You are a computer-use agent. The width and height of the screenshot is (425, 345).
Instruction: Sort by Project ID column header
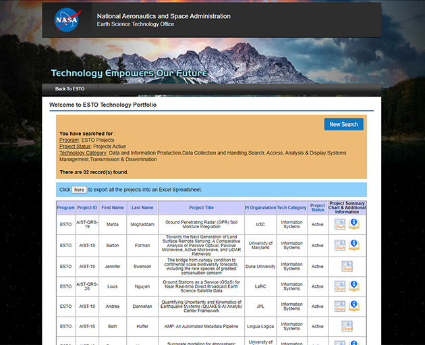click(x=87, y=207)
